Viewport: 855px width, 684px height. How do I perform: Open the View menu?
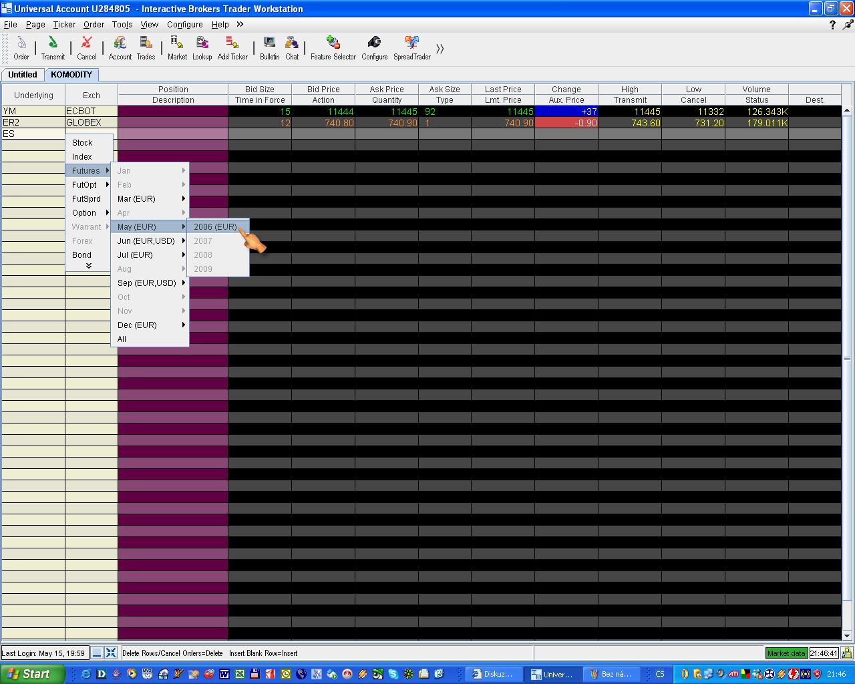(x=149, y=25)
